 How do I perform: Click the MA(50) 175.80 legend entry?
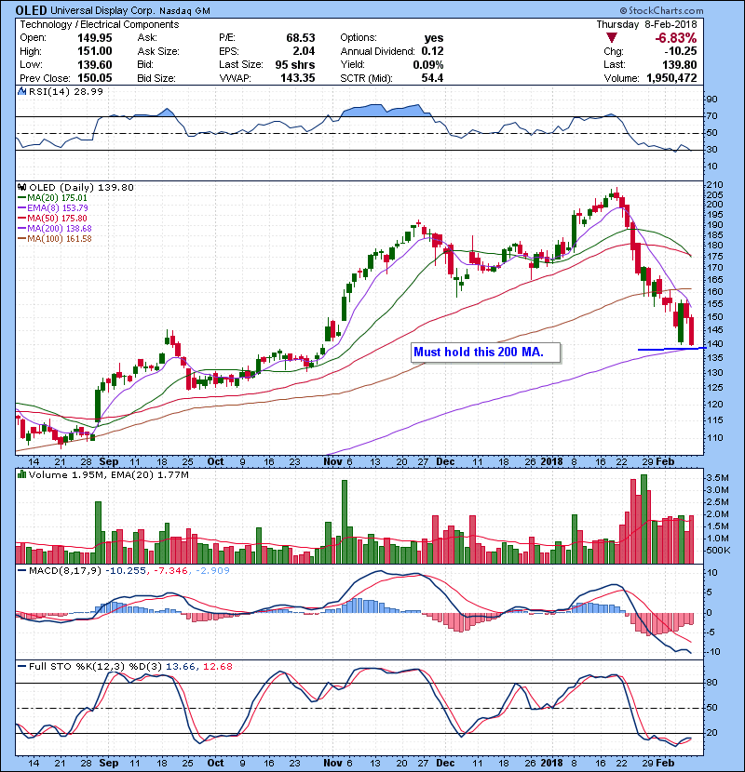(56, 219)
